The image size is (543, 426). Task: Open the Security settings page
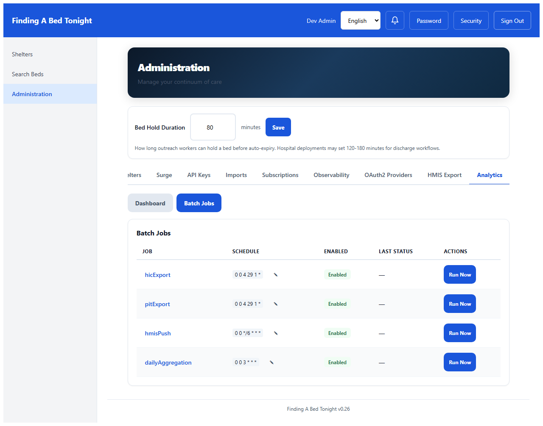tap(471, 20)
